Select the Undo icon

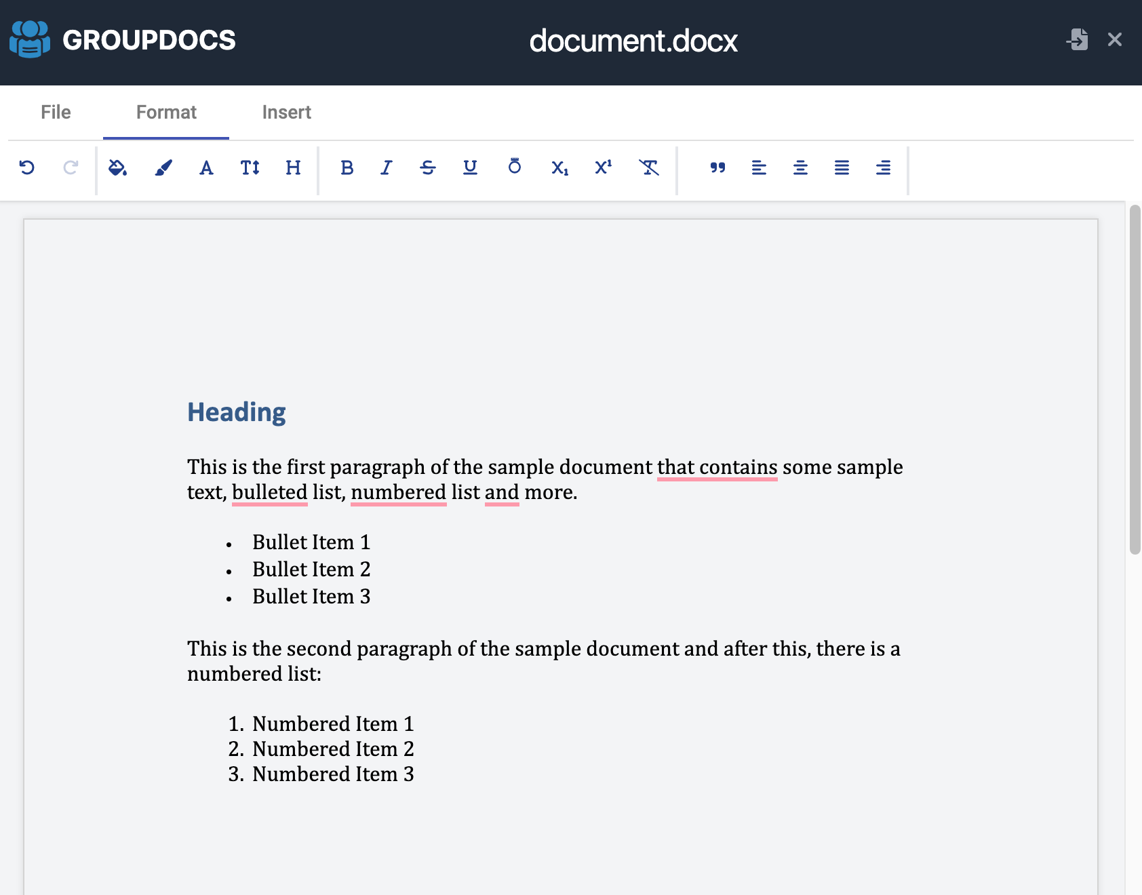click(26, 169)
